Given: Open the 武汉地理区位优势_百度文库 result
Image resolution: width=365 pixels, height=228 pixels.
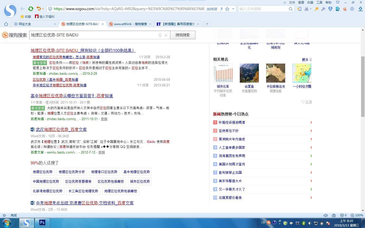Looking at the screenshot, I should pos(61,129).
